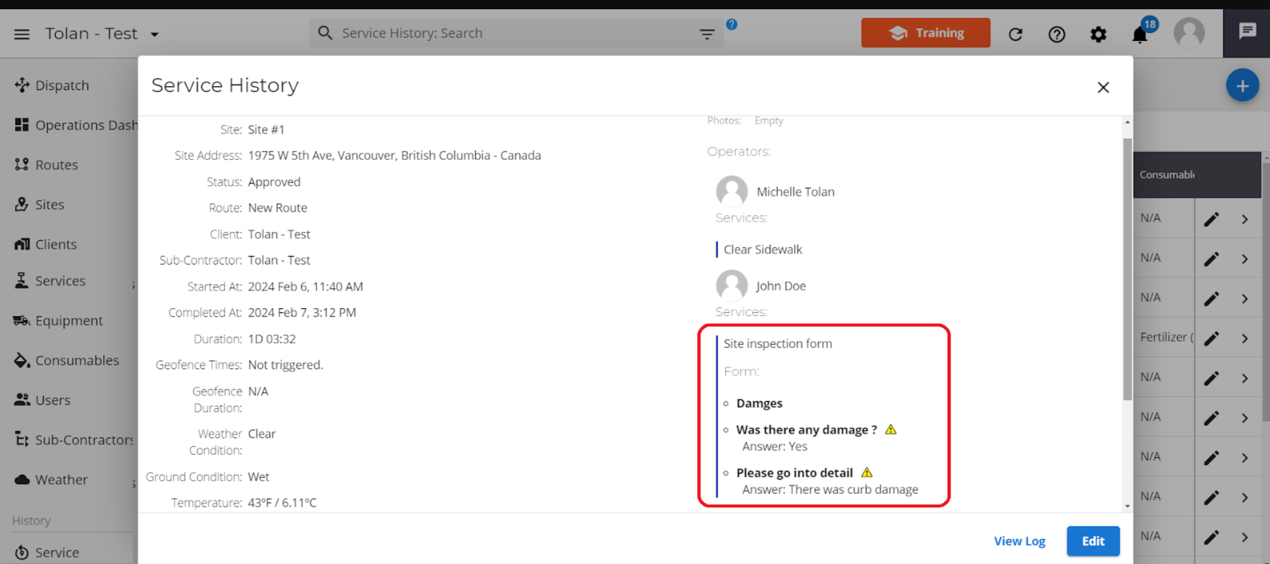This screenshot has height=564, width=1270.
Task: Click the search filter icon
Action: [x=707, y=34]
